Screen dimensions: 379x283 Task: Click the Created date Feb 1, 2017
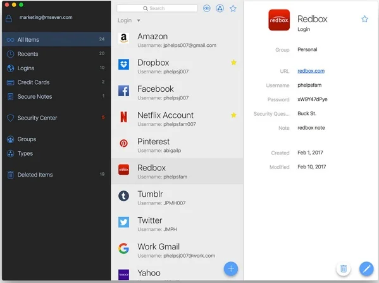click(x=310, y=153)
